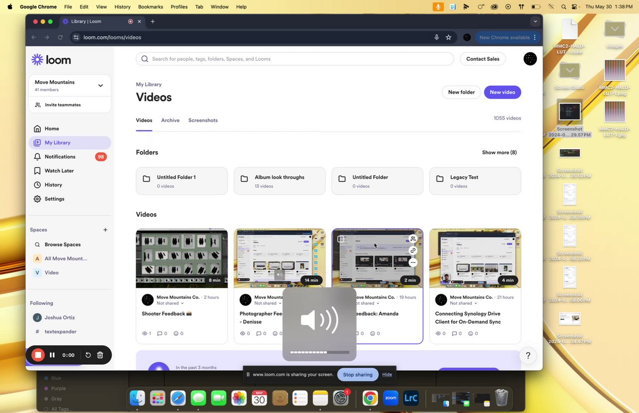Viewport: 639px width, 413px height.
Task: Restart the recording using the circular arrow
Action: point(88,355)
